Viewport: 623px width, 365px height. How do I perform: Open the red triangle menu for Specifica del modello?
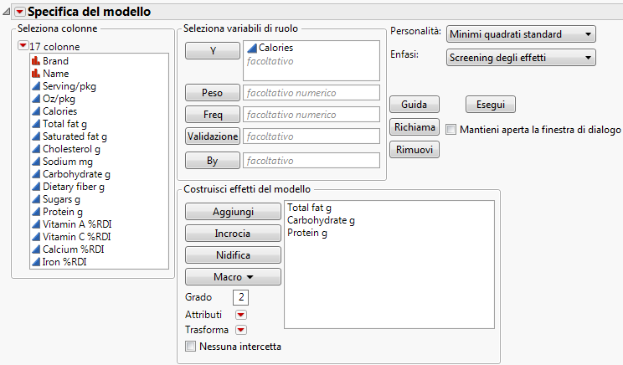pyautogui.click(x=20, y=12)
